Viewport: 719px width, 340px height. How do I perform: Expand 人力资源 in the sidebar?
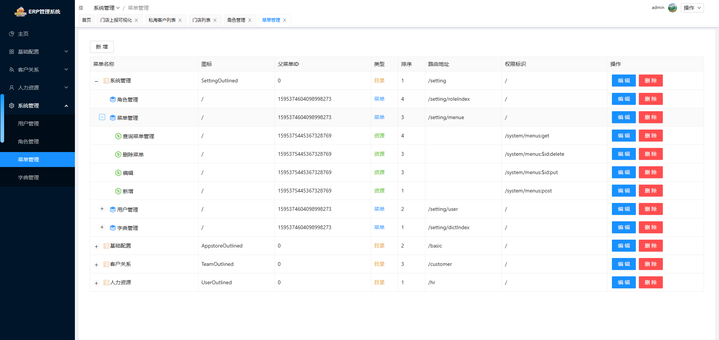click(37, 88)
